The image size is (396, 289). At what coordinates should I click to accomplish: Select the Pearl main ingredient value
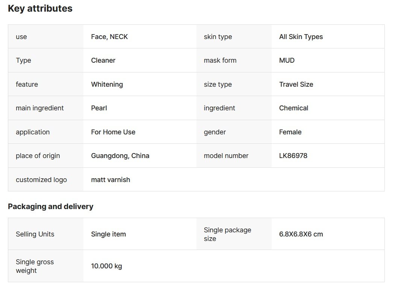99,108
